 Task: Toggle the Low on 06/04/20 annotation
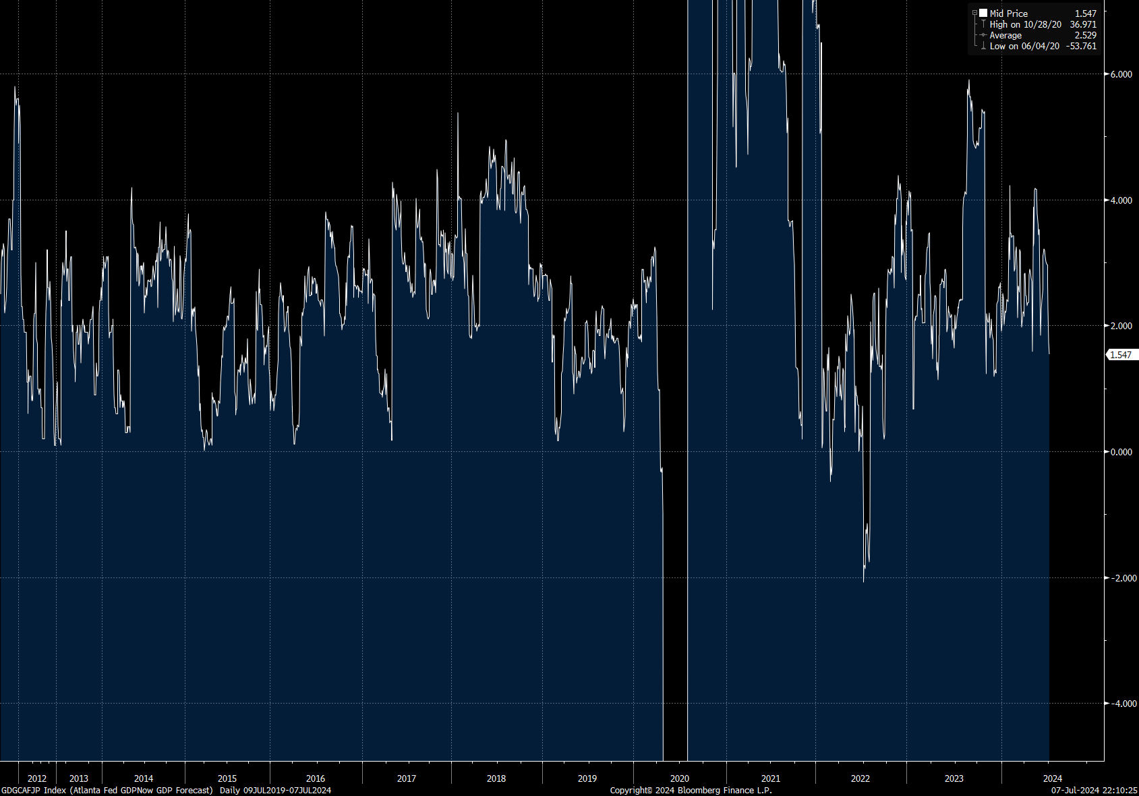tap(1024, 47)
